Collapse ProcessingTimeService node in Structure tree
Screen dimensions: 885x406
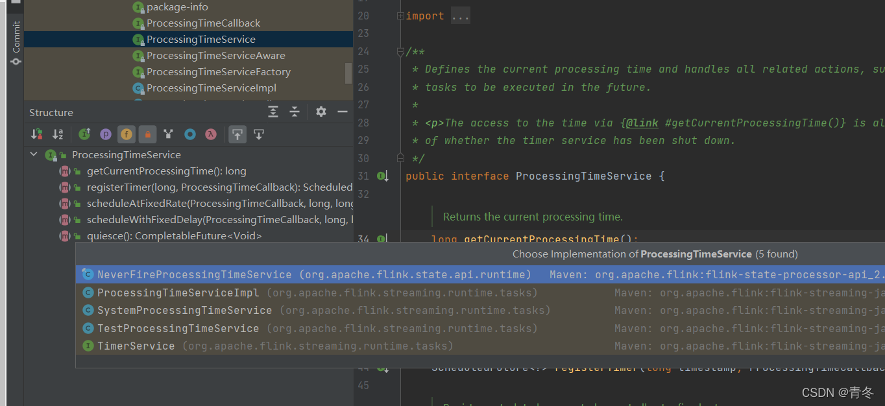pos(34,154)
